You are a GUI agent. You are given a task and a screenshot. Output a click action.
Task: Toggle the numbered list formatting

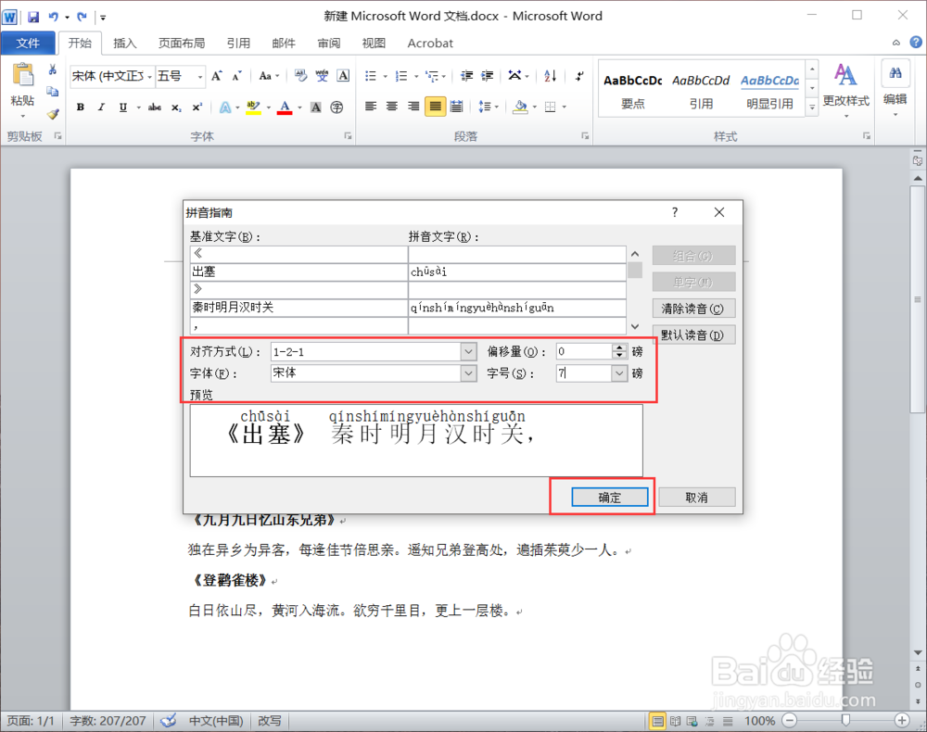click(x=400, y=77)
